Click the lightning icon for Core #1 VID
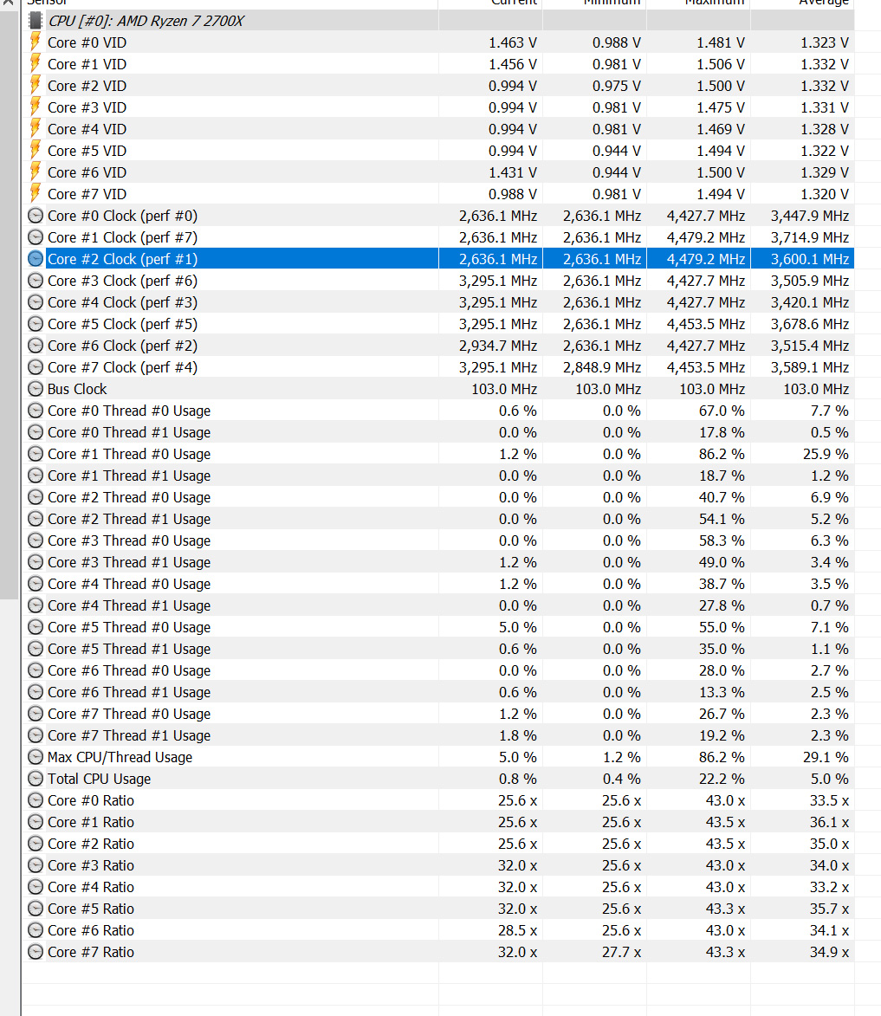This screenshot has width=881, height=1016. 36,64
